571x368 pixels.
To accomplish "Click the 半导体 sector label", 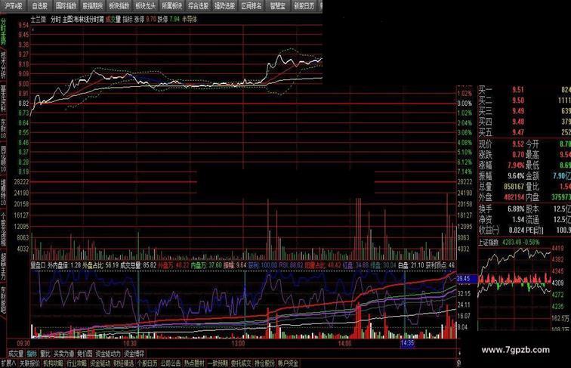I will tap(190, 20).
